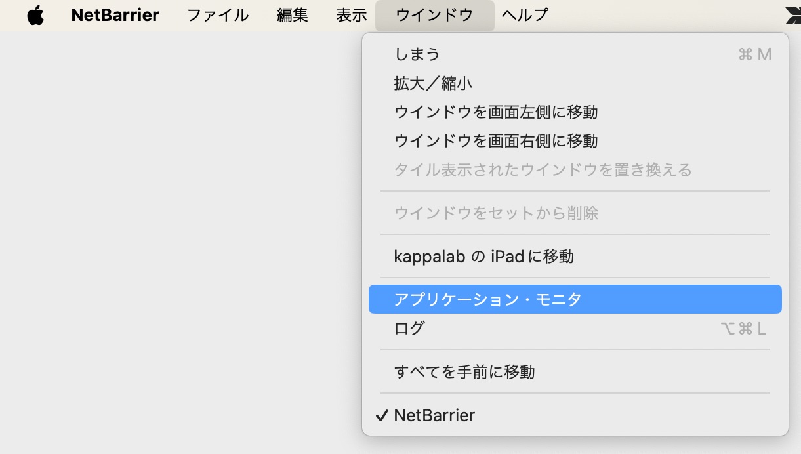Open the ヘルプ menu
The image size is (801, 454).
[525, 15]
